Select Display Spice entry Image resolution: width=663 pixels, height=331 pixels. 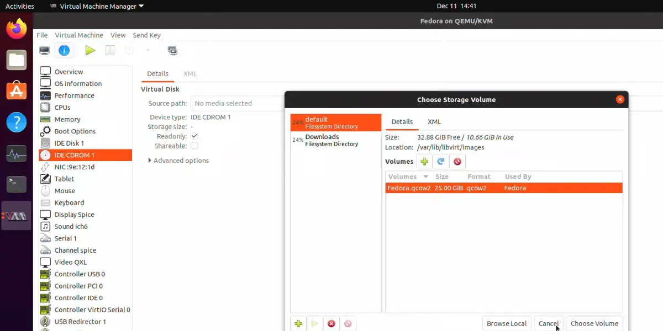click(86, 215)
